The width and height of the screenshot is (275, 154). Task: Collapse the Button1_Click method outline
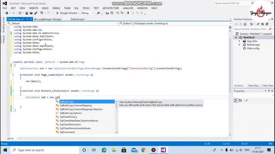click(x=13, y=91)
